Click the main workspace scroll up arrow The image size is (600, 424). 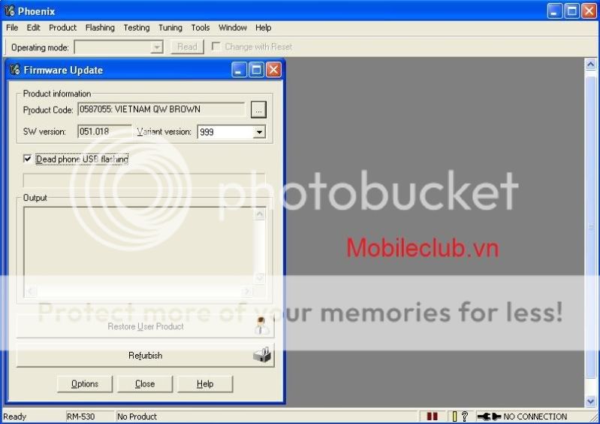click(590, 64)
